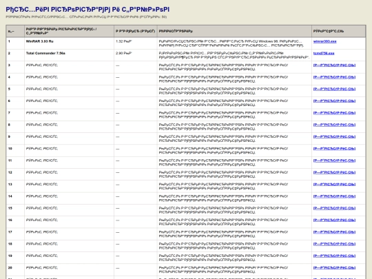Click the download column header
Screen dimensions: 372x279
pyautogui.click(x=338, y=31)
